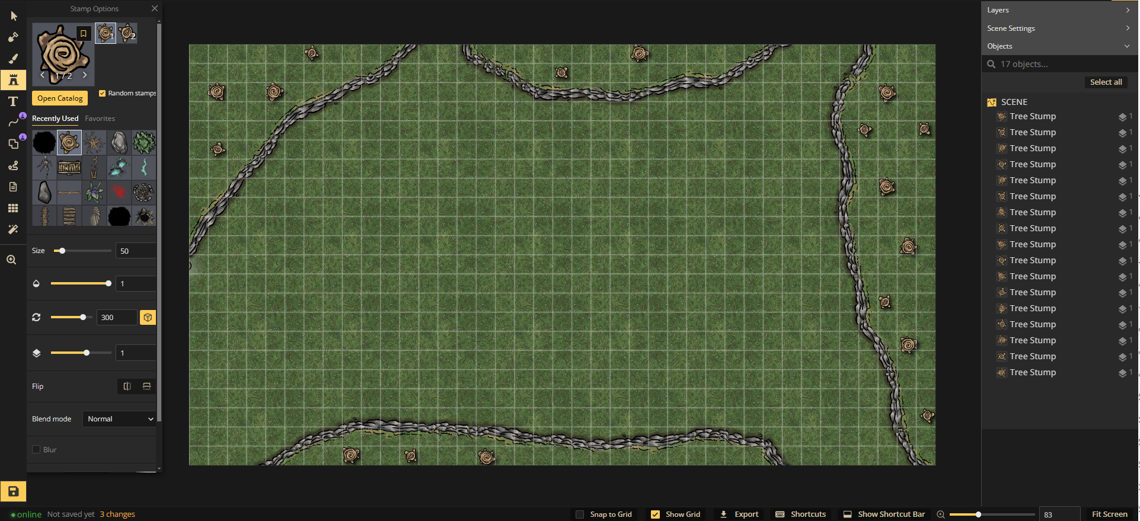Switch to the Recently Used tab

[x=55, y=119]
